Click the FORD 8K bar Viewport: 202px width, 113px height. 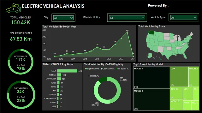pyautogui.click(x=58, y=83)
